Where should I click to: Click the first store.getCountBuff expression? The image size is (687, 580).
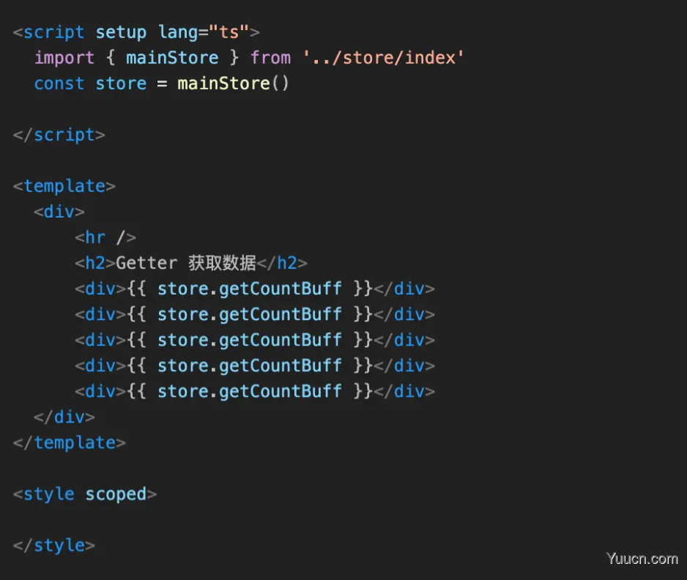pos(249,289)
